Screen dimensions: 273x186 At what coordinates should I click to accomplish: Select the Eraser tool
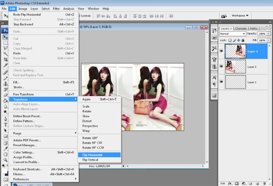[x=5, y=95]
